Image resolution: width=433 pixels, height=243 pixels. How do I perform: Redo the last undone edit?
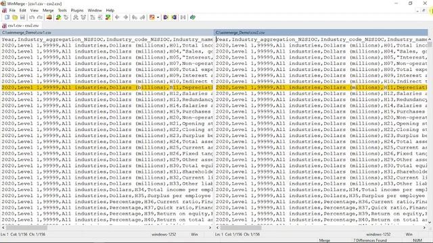(40, 18)
